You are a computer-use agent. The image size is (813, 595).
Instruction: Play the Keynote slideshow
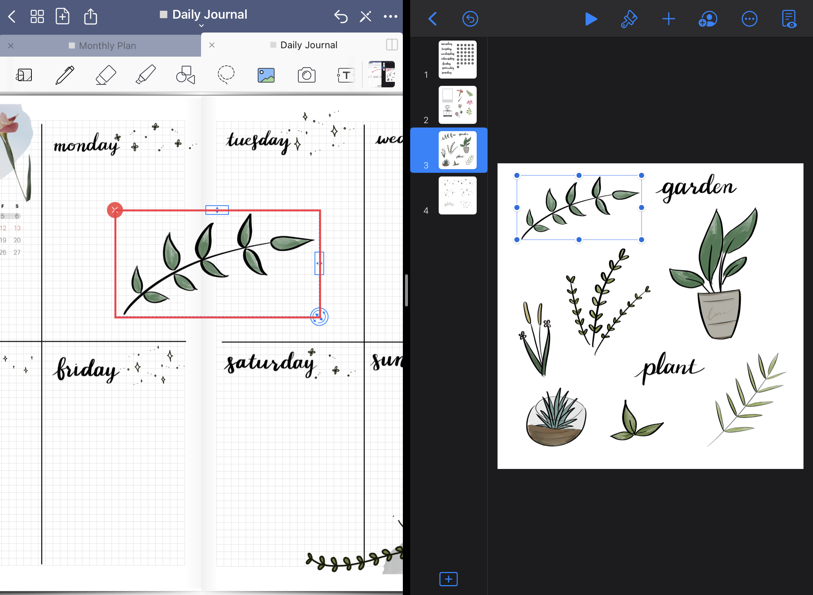(x=590, y=19)
